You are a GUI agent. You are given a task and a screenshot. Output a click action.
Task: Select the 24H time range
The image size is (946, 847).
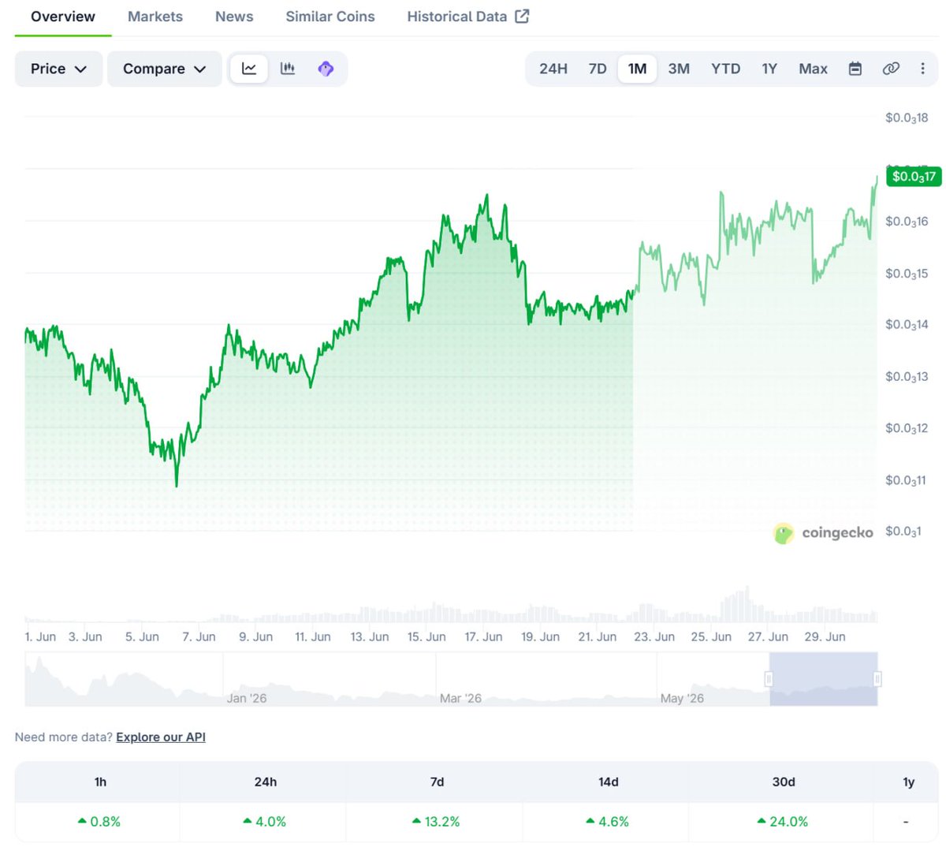click(553, 69)
